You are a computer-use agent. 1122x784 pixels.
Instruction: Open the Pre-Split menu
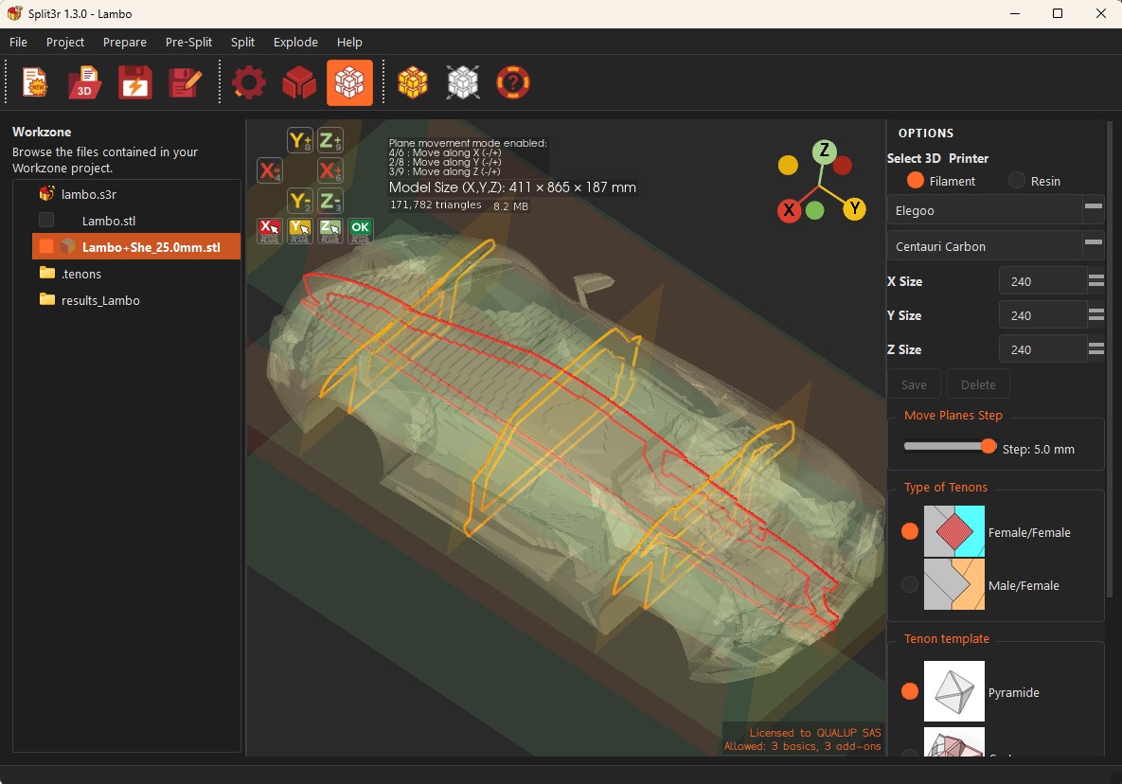[188, 43]
